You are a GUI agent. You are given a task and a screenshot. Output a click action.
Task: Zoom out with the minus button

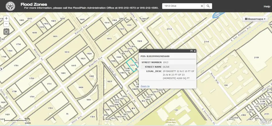click(6, 24)
